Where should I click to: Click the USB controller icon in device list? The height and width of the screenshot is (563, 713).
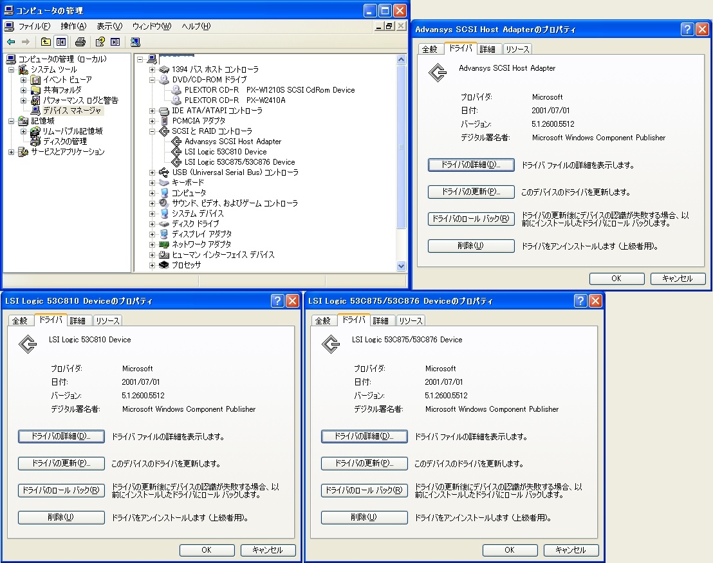[x=163, y=172]
